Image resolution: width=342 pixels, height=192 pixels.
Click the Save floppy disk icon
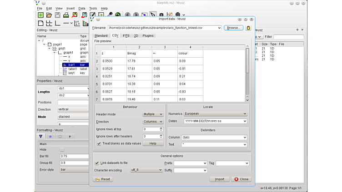58,15
